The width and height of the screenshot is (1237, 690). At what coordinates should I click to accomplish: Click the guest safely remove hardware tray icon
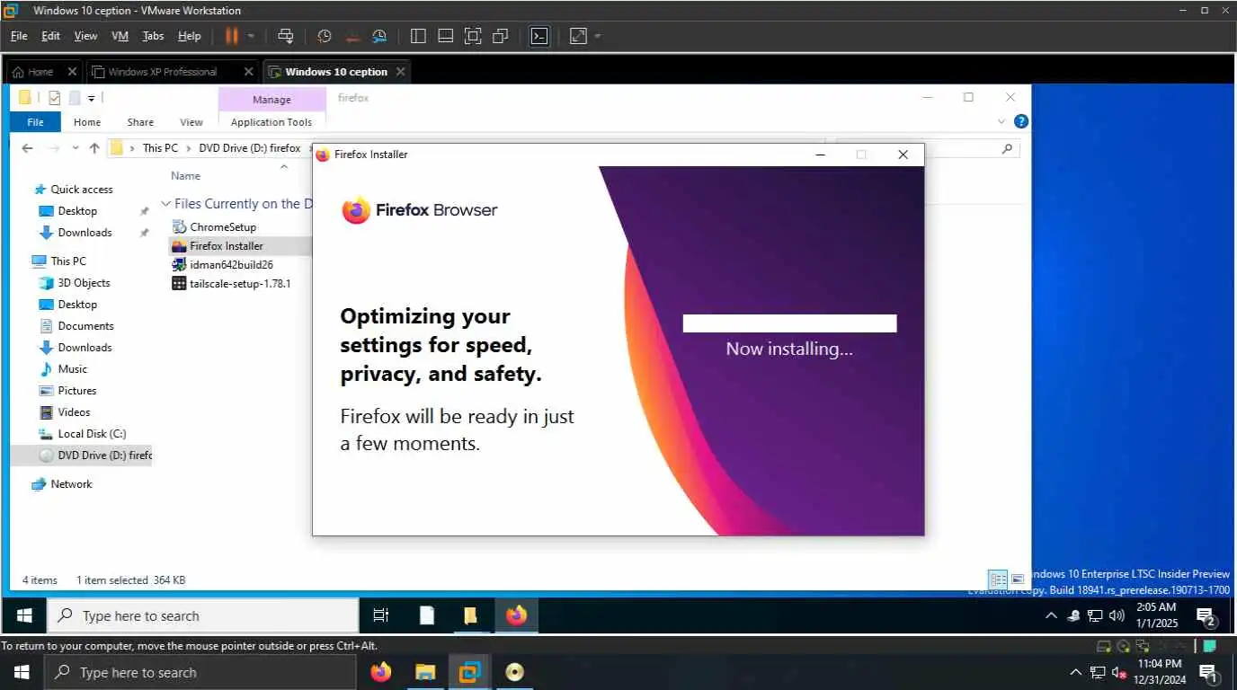pos(1073,616)
